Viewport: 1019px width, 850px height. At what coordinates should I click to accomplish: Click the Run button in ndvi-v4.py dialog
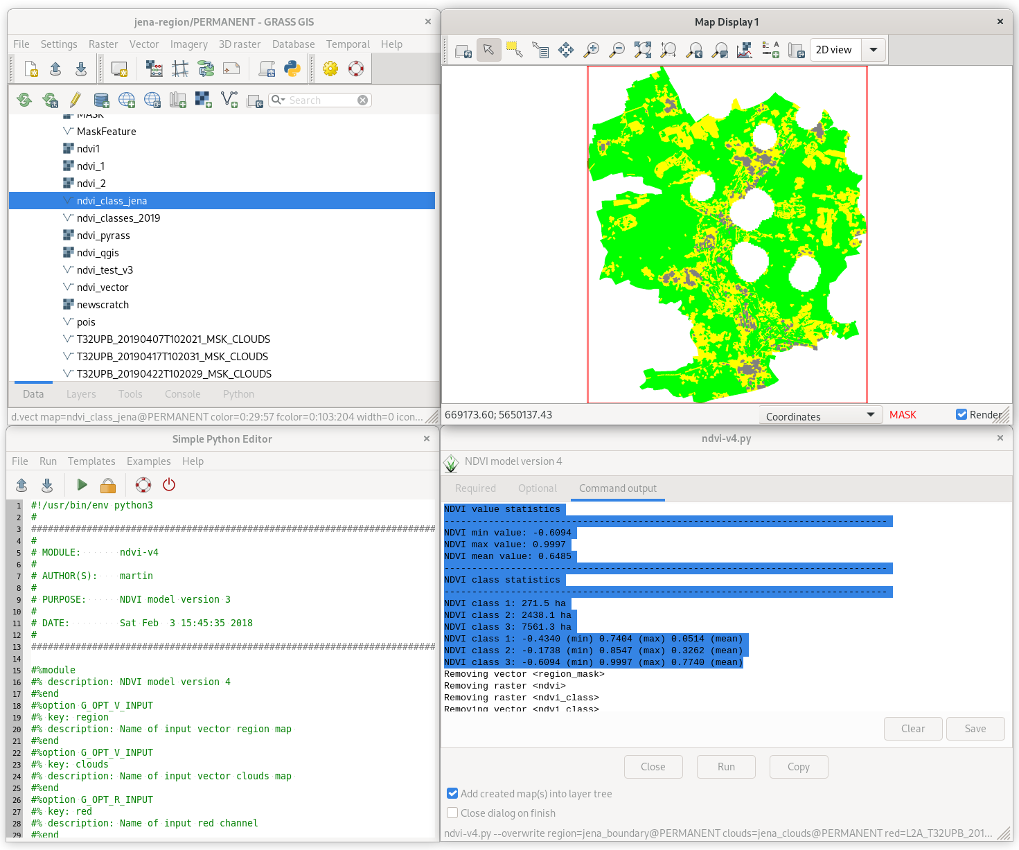click(726, 767)
